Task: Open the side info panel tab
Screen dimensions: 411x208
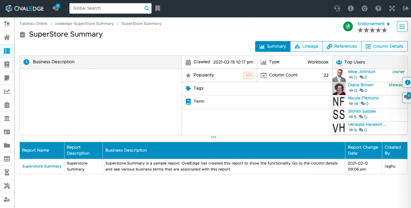Action: pyautogui.click(x=407, y=82)
